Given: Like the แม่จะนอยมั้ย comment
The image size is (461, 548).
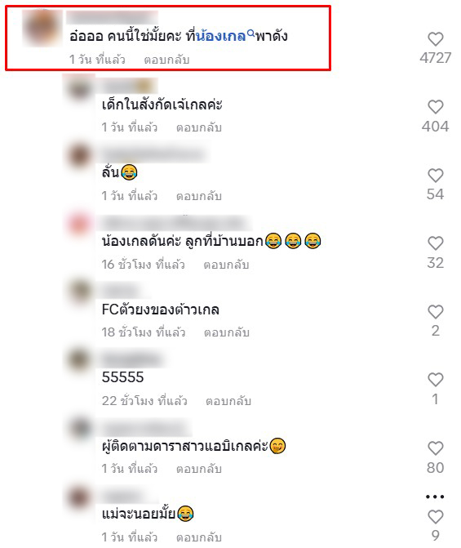Looking at the screenshot, I should (435, 517).
